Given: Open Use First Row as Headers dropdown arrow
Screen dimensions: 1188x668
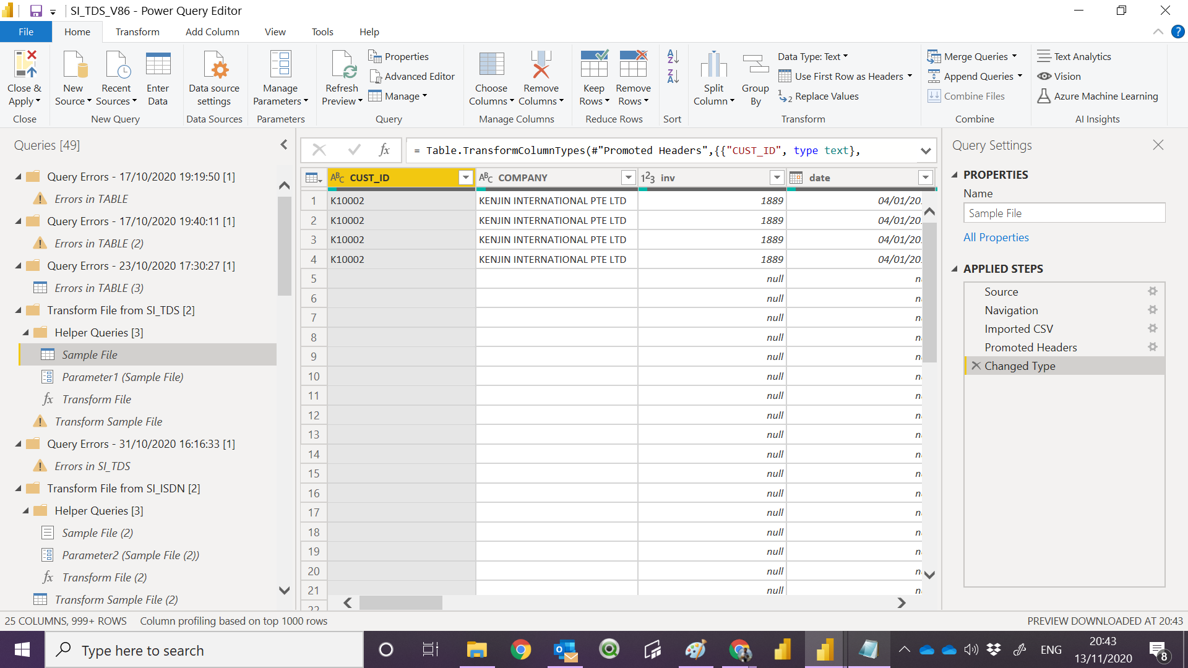Looking at the screenshot, I should pos(910,76).
